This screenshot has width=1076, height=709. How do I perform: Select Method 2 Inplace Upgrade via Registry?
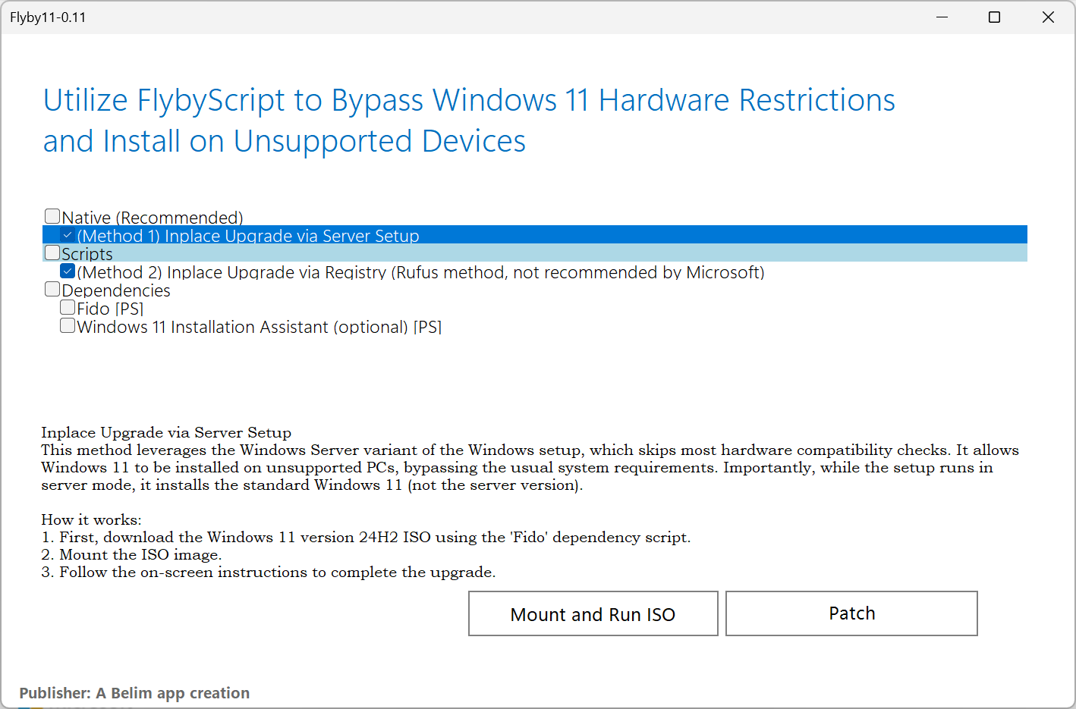click(x=420, y=272)
